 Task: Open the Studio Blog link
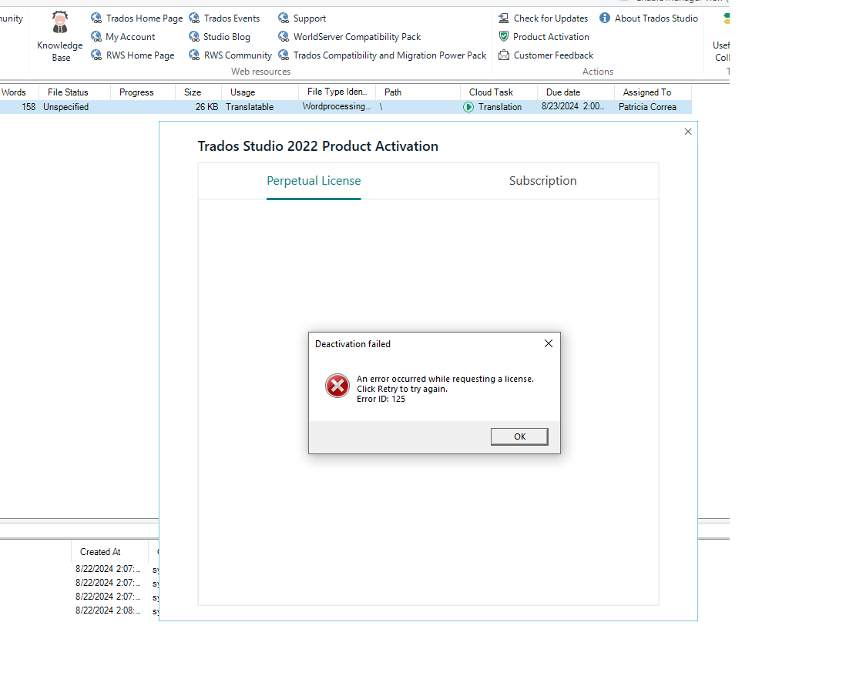(219, 37)
